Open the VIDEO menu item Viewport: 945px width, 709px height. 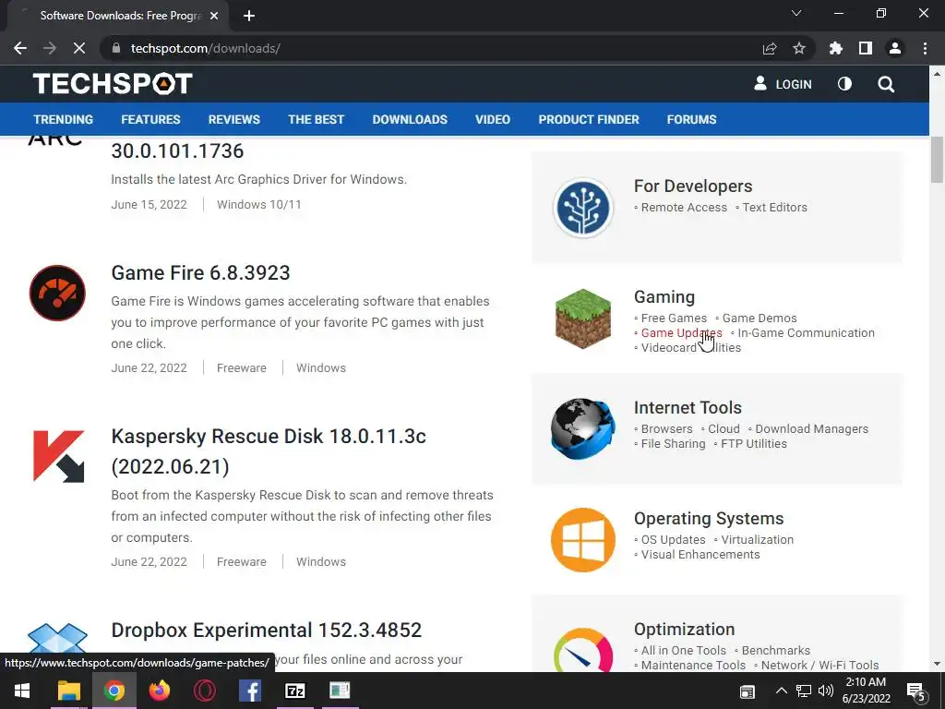[493, 119]
